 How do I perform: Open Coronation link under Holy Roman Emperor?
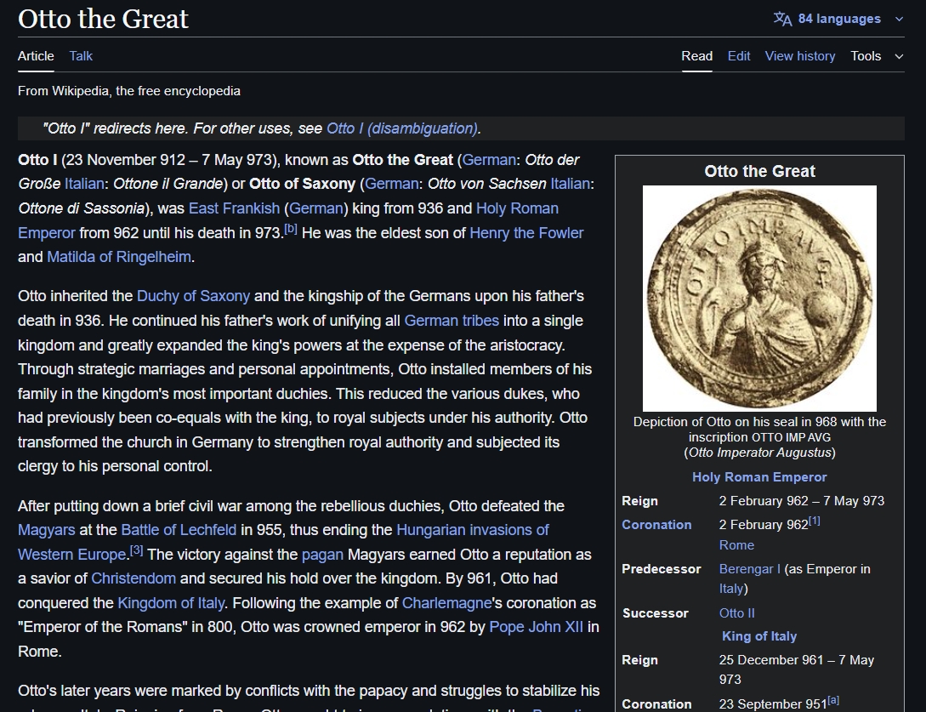coord(656,525)
